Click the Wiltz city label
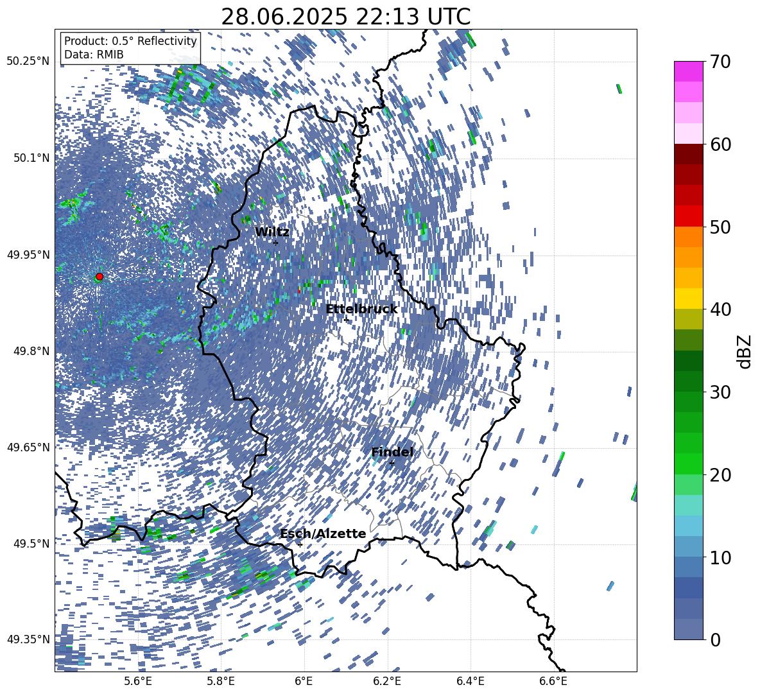760x694 pixels. [272, 232]
